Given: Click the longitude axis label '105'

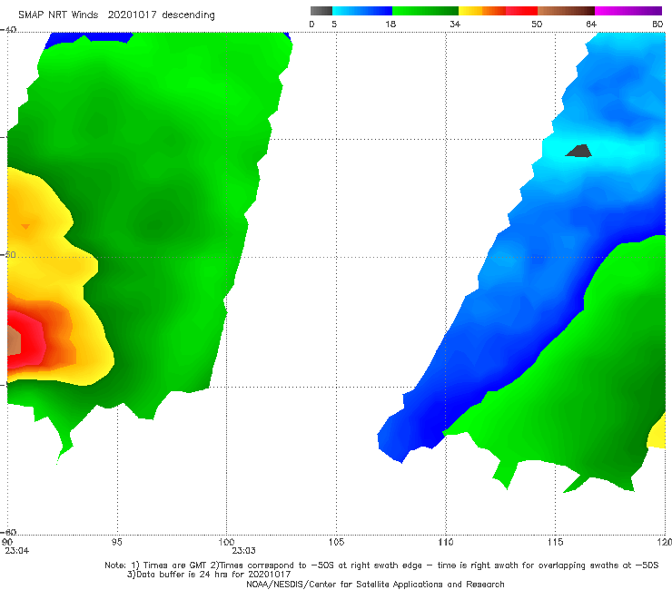Looking at the screenshot, I should pos(336,542).
